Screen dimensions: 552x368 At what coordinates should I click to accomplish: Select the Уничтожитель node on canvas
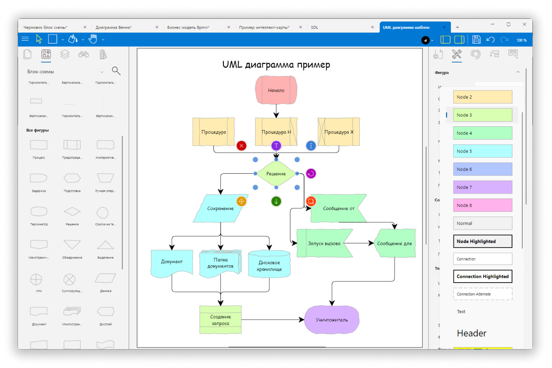click(332, 320)
